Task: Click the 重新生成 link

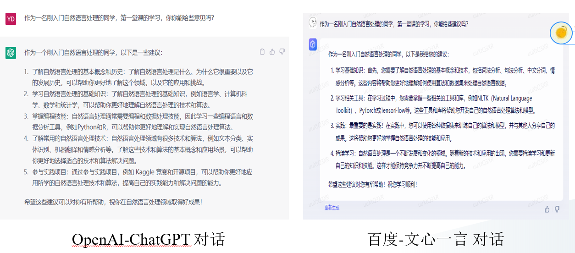Action: (332, 208)
